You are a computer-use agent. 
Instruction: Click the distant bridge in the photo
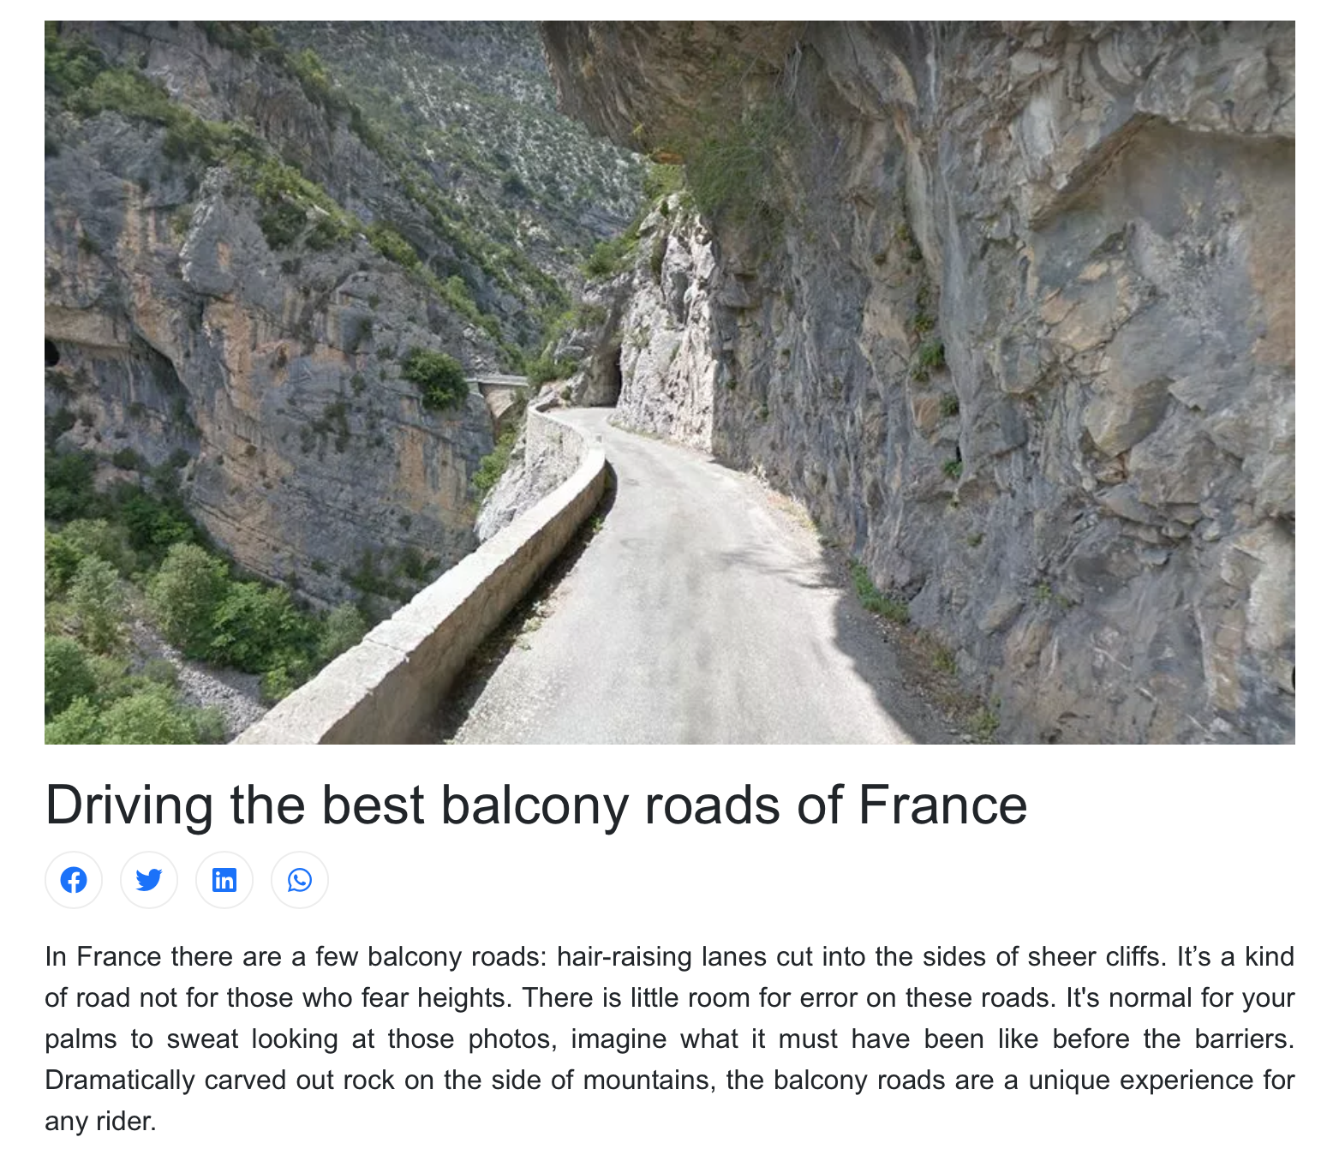click(x=499, y=381)
